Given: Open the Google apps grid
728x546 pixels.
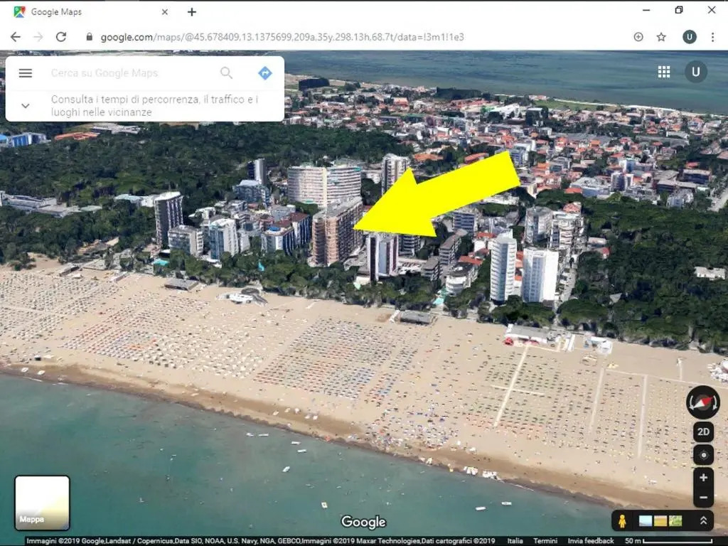Looking at the screenshot, I should coord(664,72).
